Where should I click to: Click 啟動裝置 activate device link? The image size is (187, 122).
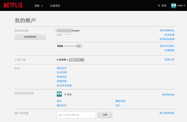point(62,81)
